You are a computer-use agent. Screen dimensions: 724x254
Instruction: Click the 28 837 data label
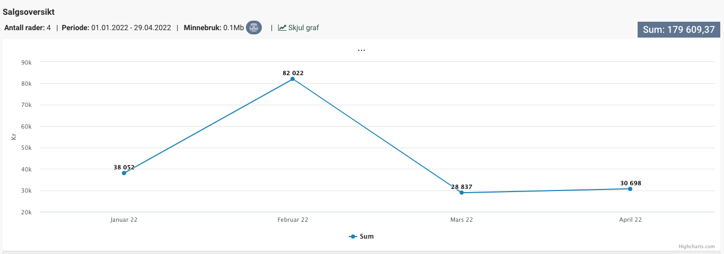coord(462,187)
